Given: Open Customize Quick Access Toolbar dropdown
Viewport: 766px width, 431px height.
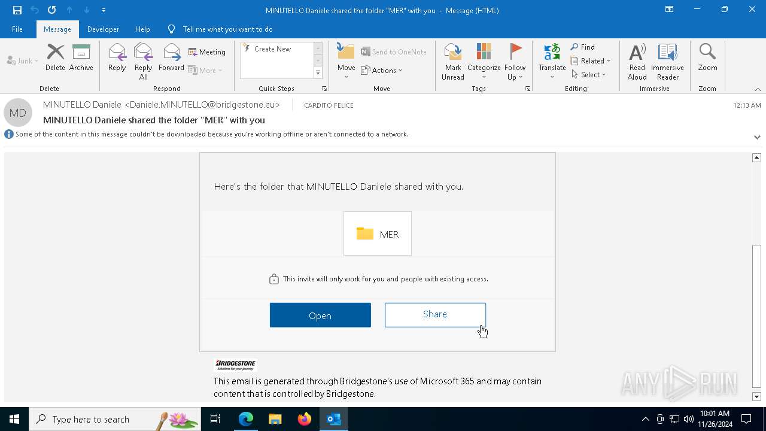Looking at the screenshot, I should click(104, 10).
